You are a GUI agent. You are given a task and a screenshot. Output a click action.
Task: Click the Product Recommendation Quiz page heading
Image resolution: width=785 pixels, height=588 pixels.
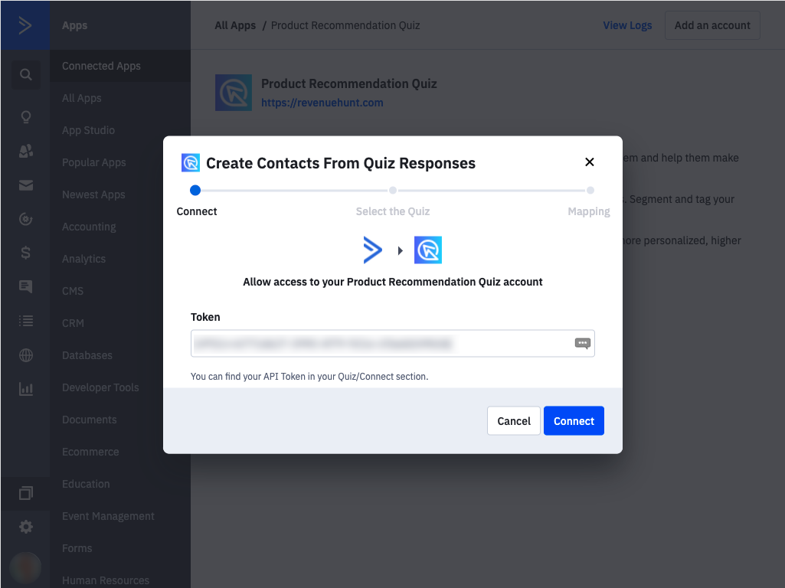pyautogui.click(x=349, y=83)
